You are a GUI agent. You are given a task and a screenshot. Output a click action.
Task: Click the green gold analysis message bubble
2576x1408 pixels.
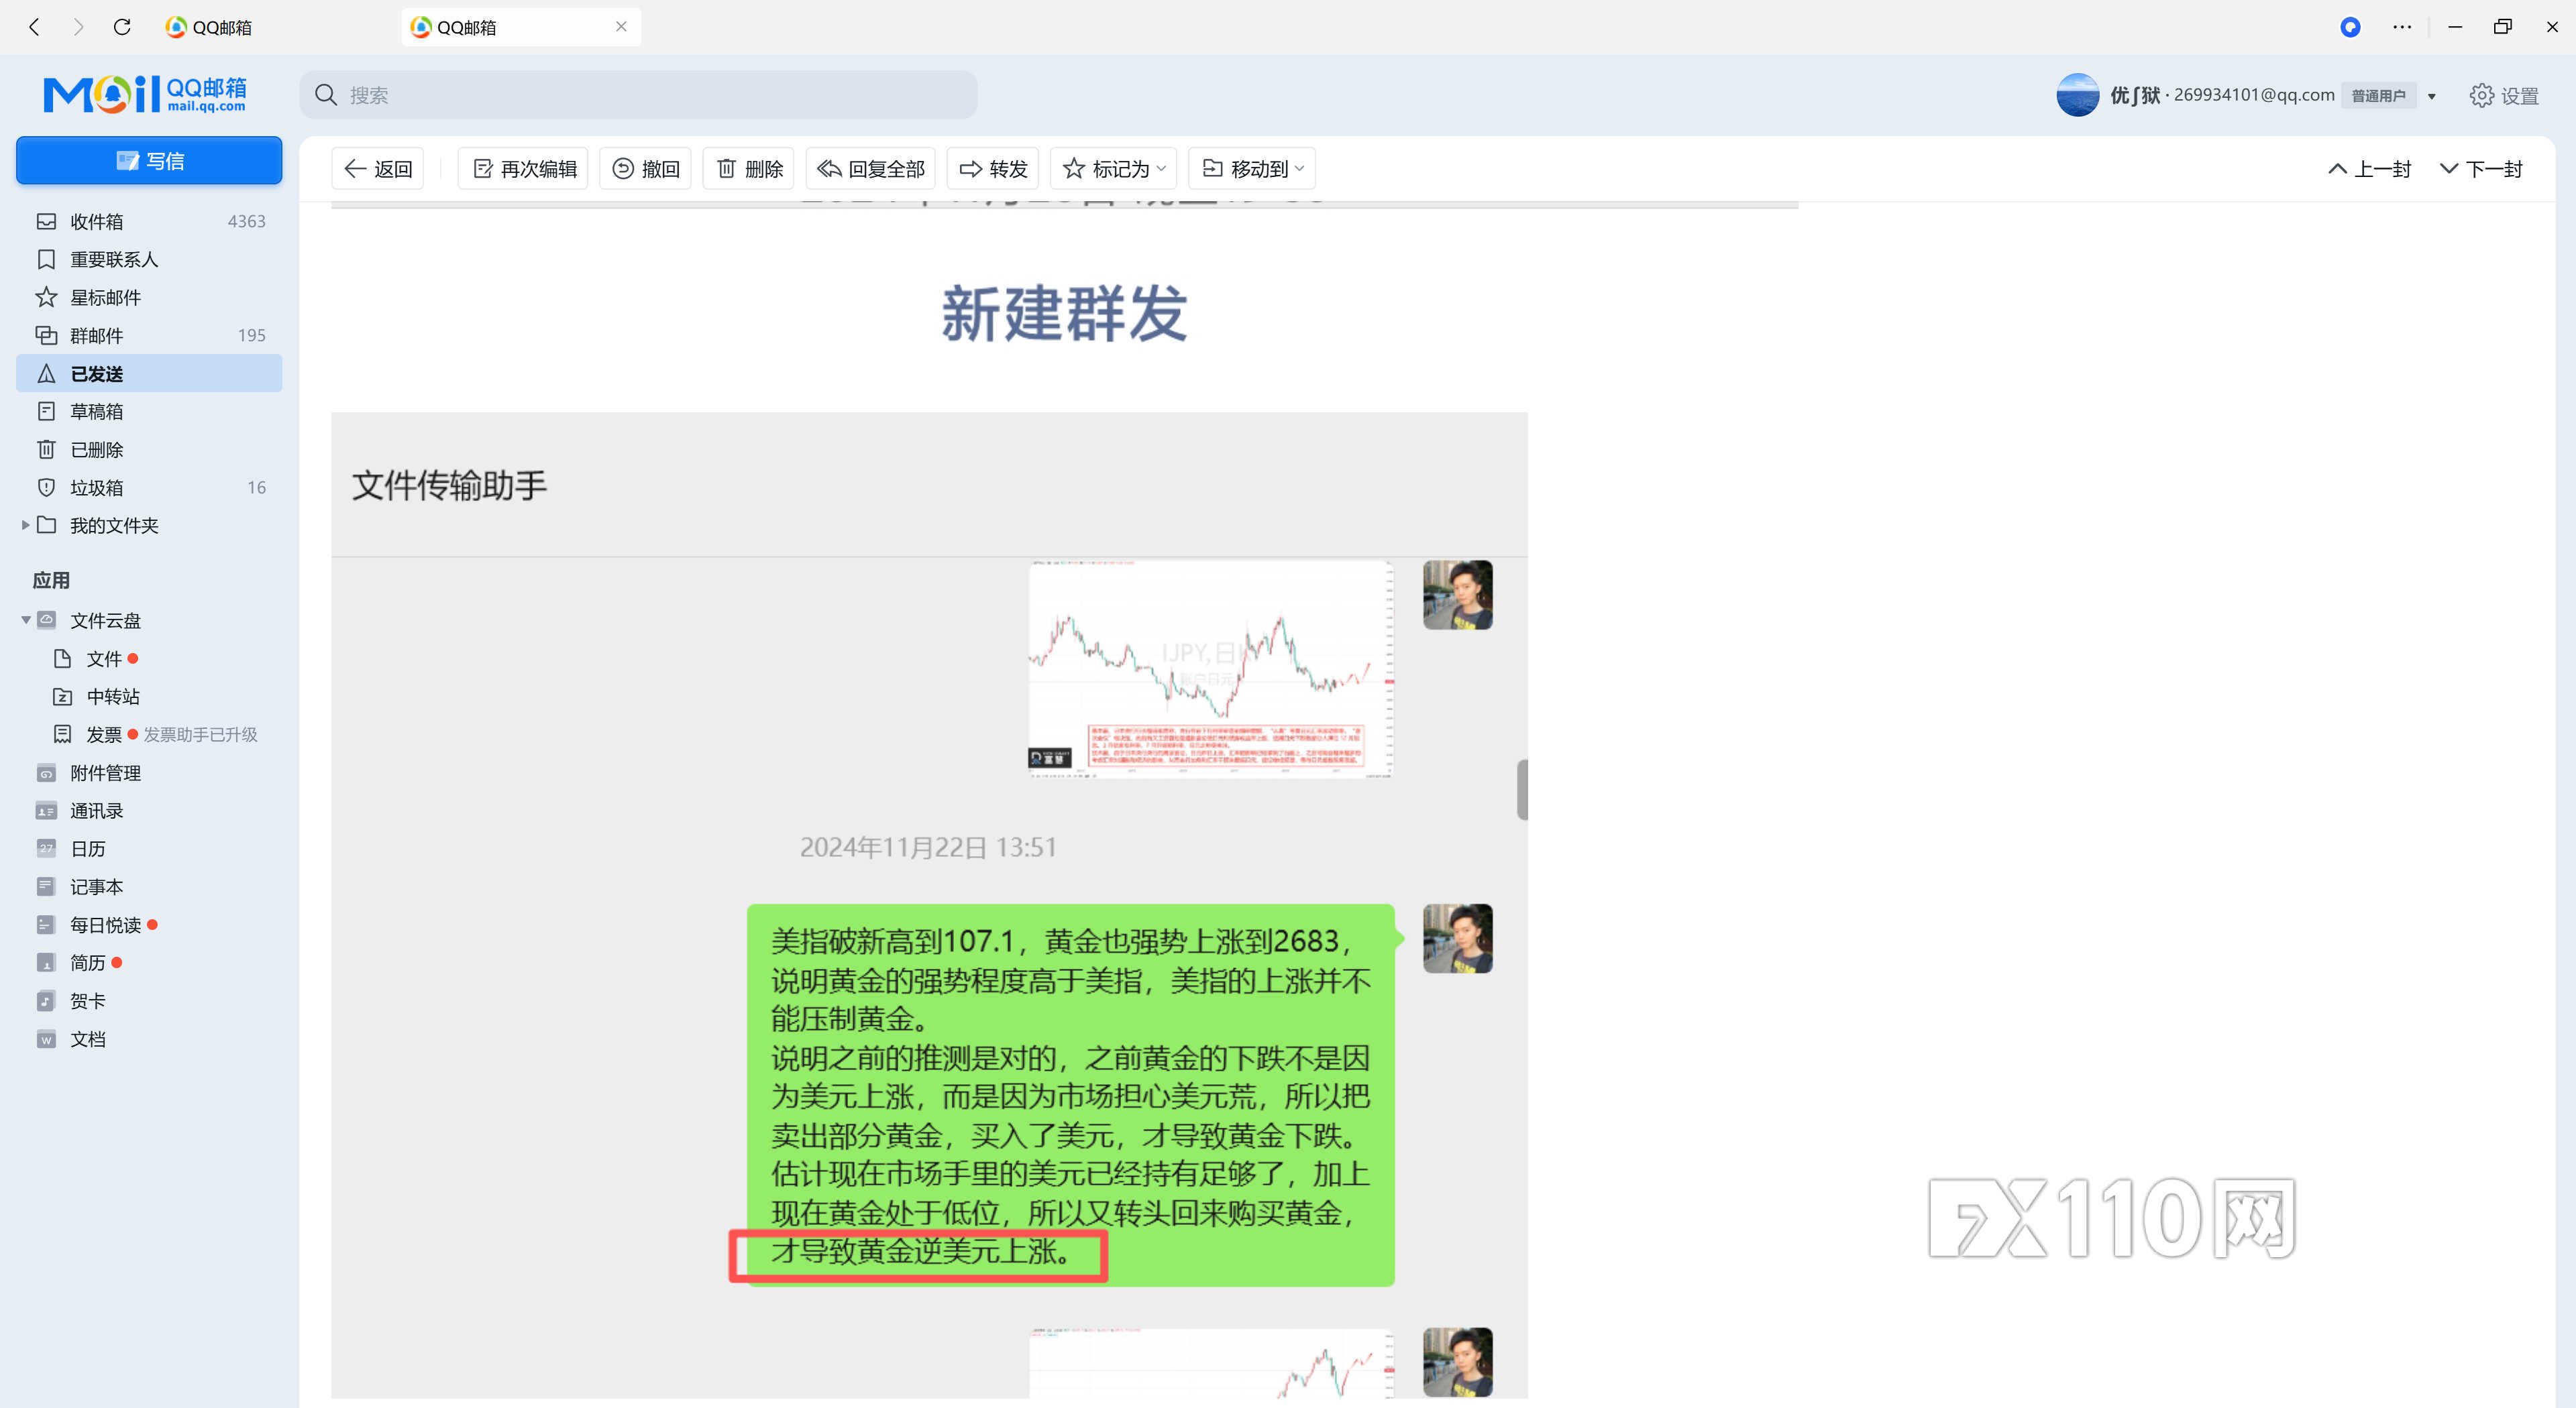1070,1095
